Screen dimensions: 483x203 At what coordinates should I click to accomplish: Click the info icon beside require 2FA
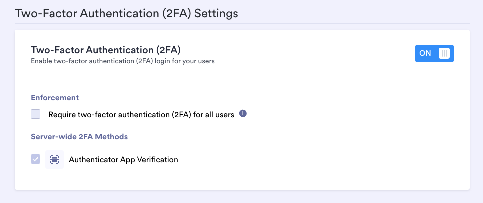243,114
